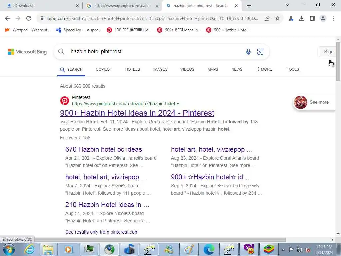The image size is (341, 256).
Task: Open the 900+ Hazbin Hotel bookmark
Action: pyautogui.click(x=228, y=30)
